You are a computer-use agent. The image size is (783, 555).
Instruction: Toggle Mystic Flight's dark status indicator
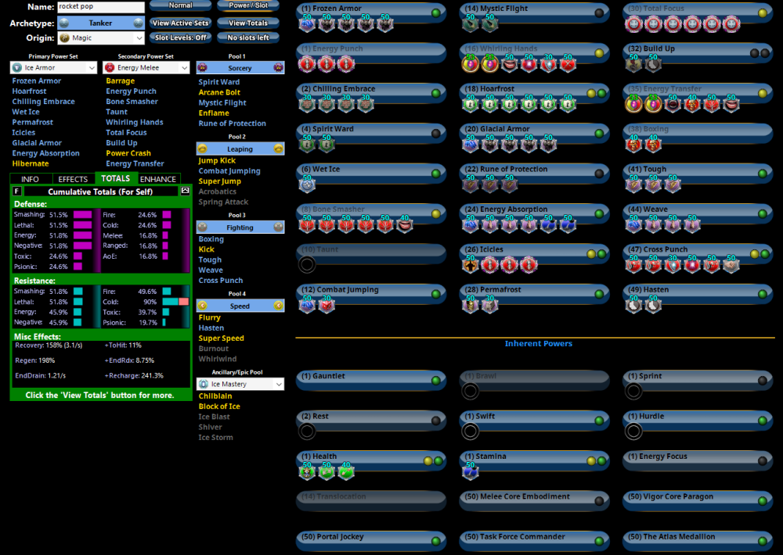[599, 13]
